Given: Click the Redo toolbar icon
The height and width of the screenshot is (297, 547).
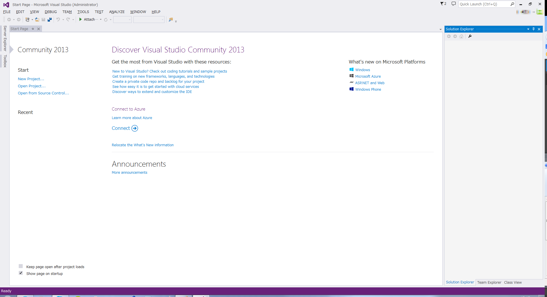Looking at the screenshot, I should tap(68, 20).
